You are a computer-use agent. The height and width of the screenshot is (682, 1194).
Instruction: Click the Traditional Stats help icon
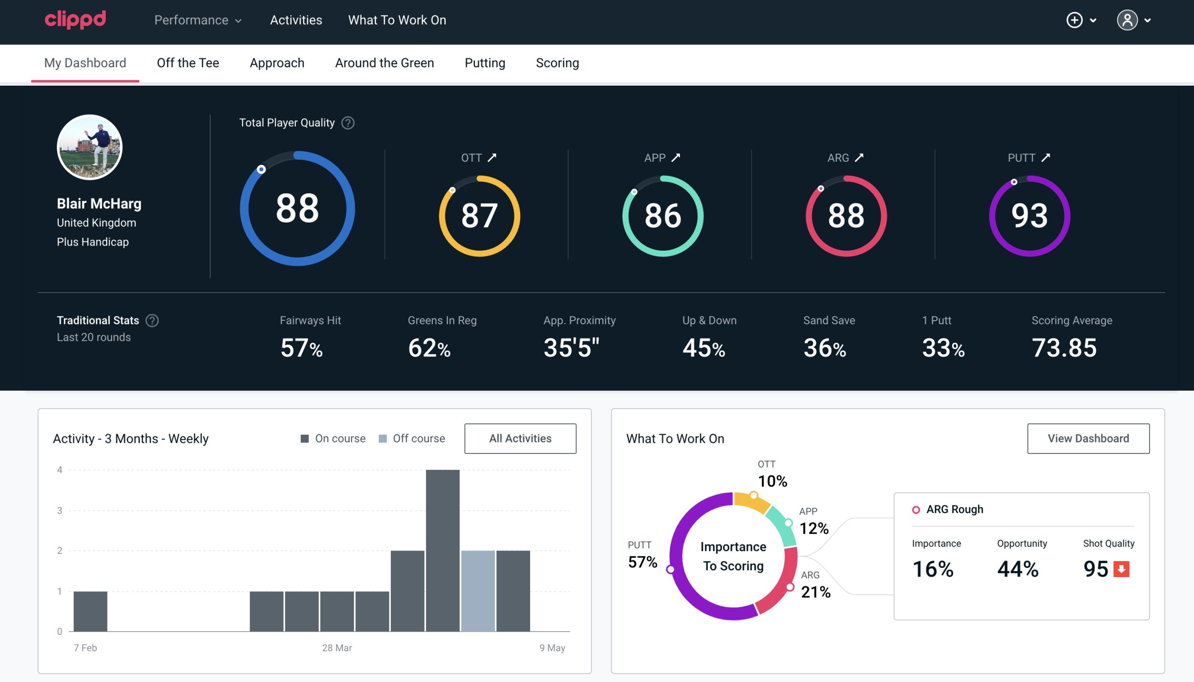[x=152, y=321]
